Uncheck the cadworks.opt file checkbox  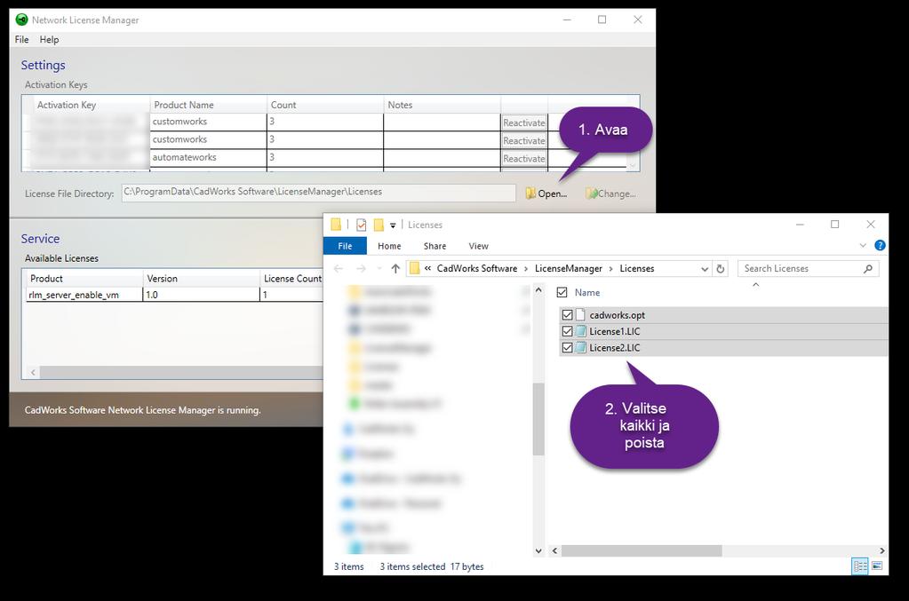pyautogui.click(x=567, y=315)
